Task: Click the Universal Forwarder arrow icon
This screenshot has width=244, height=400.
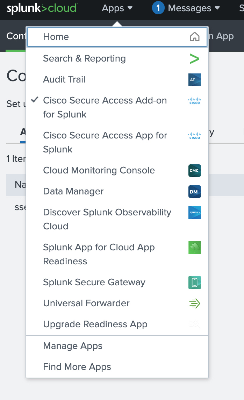Action: click(x=194, y=303)
